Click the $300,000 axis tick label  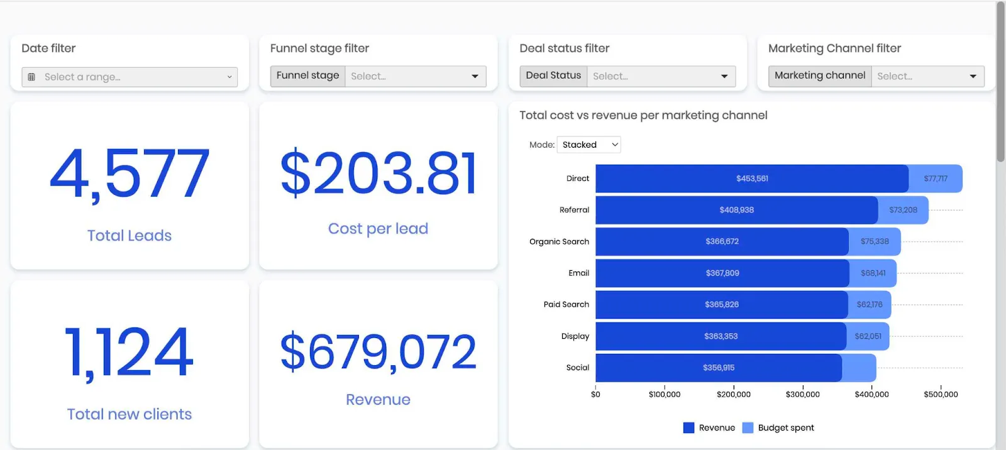tap(803, 395)
